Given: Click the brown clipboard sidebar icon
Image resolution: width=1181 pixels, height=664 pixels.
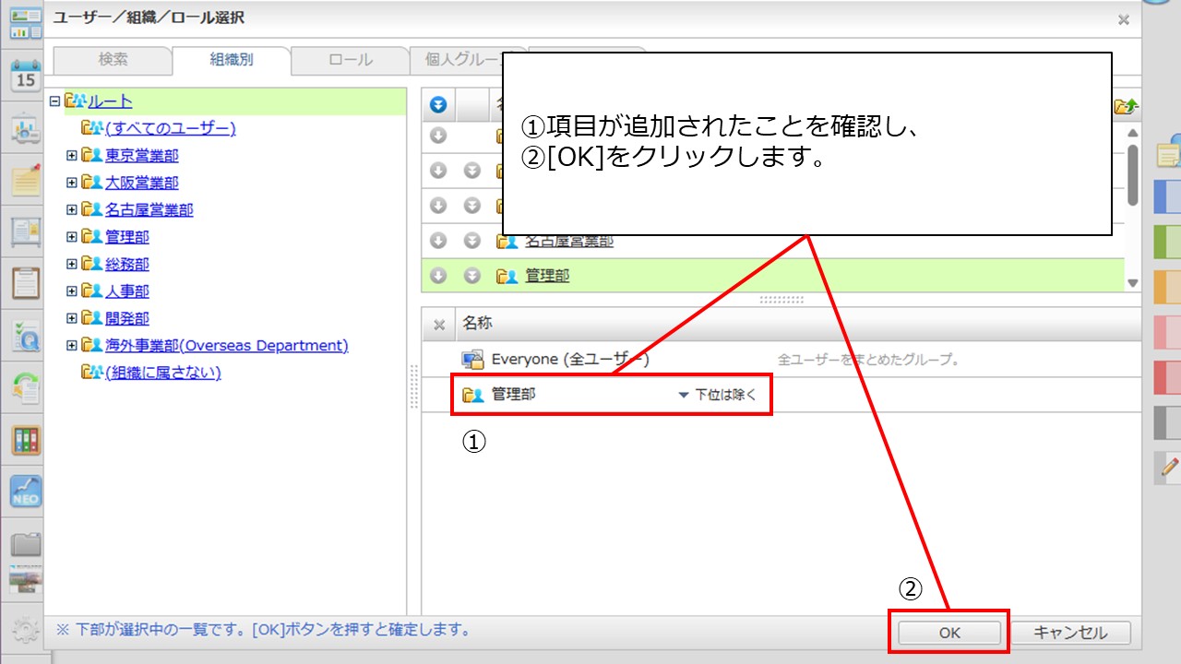Looking at the screenshot, I should 26,283.
